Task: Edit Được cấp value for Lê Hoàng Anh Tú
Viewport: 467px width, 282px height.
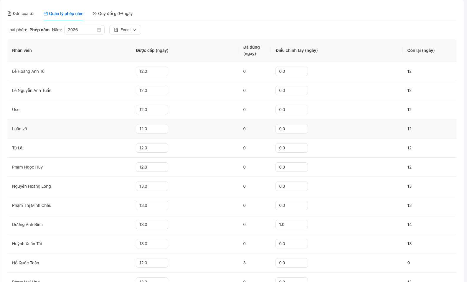Action: pyautogui.click(x=152, y=71)
